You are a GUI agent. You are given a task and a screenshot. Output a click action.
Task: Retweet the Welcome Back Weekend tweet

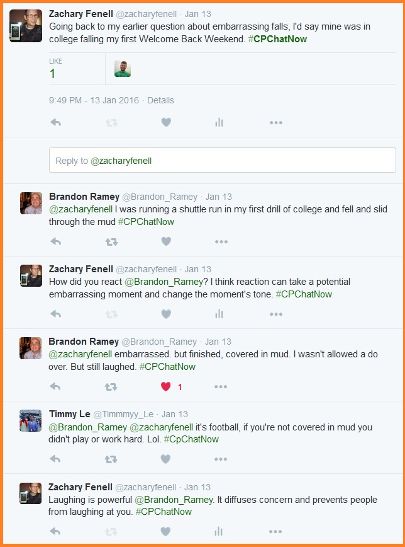click(111, 122)
